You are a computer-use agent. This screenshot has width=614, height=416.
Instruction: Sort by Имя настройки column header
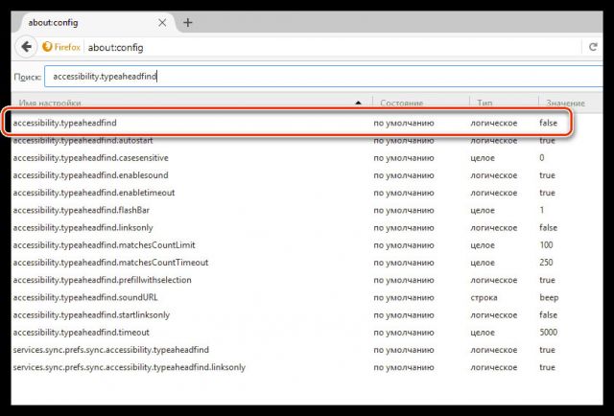192,103
